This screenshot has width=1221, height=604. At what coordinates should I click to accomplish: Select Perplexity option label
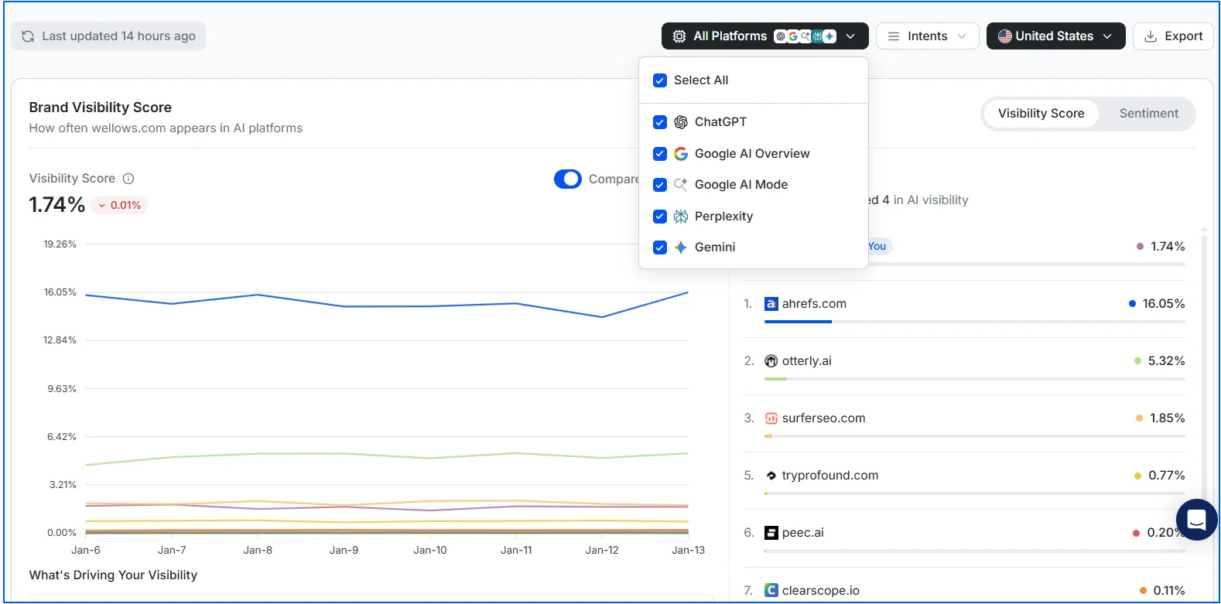[x=723, y=217]
